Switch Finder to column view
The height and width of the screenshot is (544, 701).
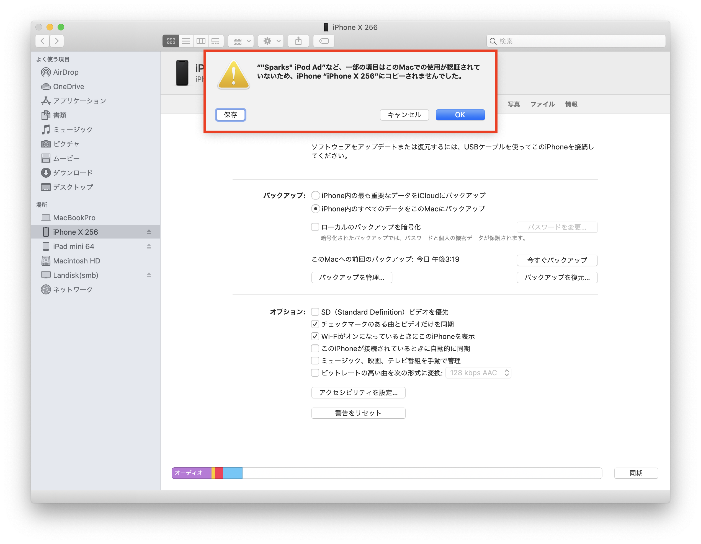pyautogui.click(x=201, y=41)
